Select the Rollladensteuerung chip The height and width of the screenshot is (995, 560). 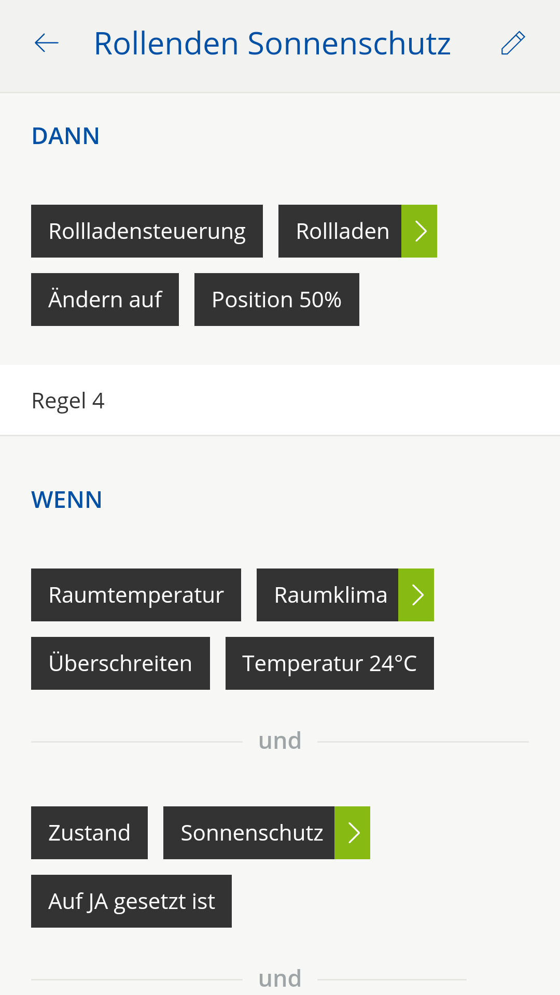[x=147, y=231]
